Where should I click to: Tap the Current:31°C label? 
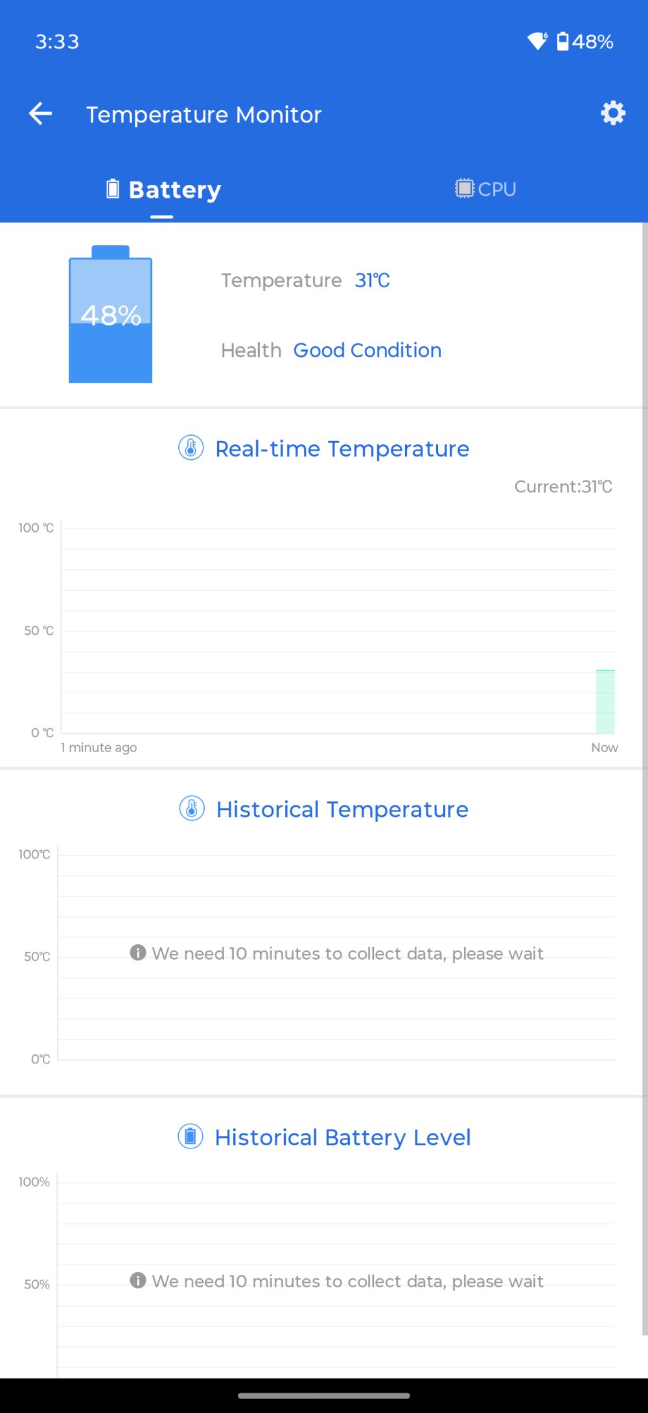(x=563, y=486)
